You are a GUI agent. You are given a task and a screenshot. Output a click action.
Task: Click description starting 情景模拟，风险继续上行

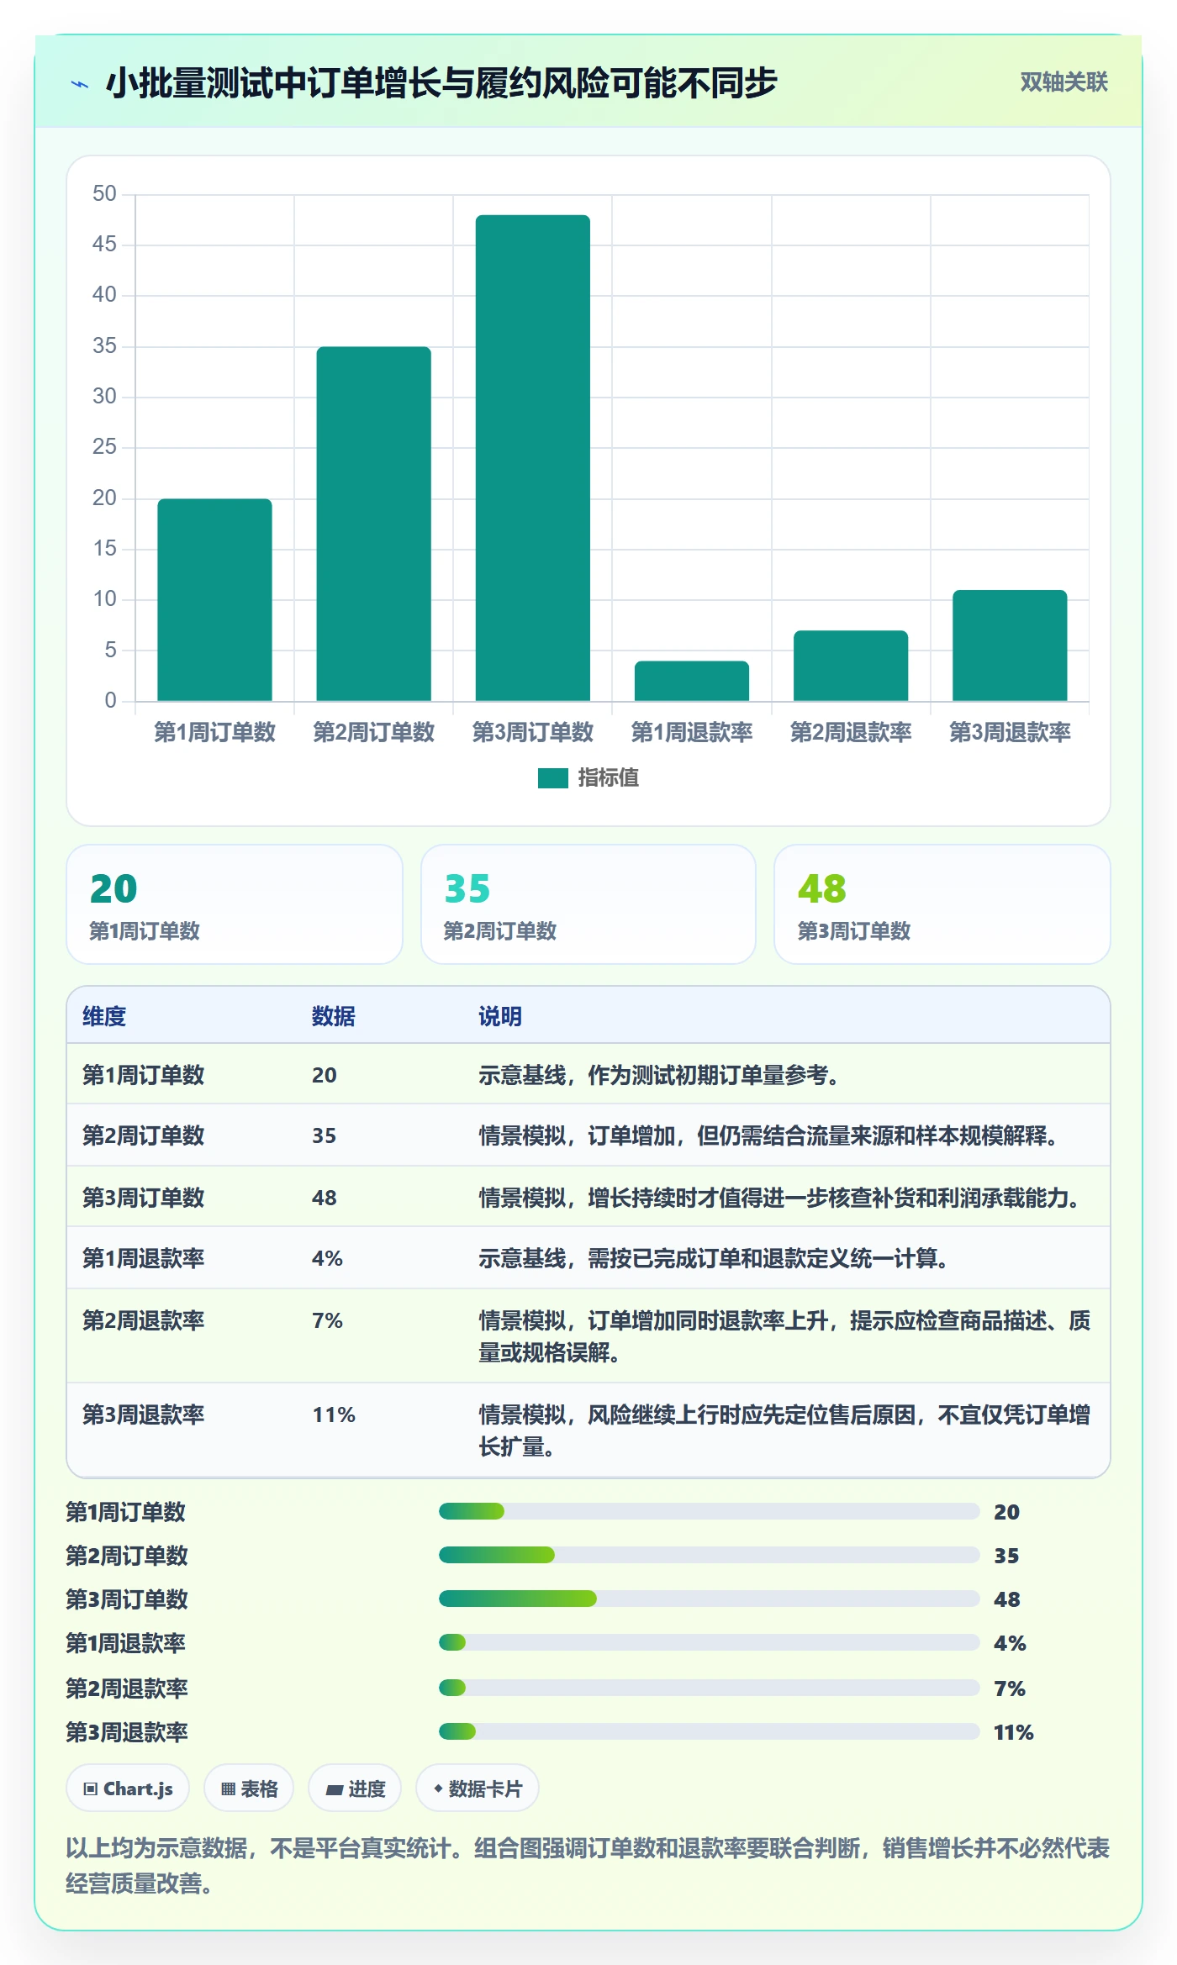click(x=784, y=1430)
